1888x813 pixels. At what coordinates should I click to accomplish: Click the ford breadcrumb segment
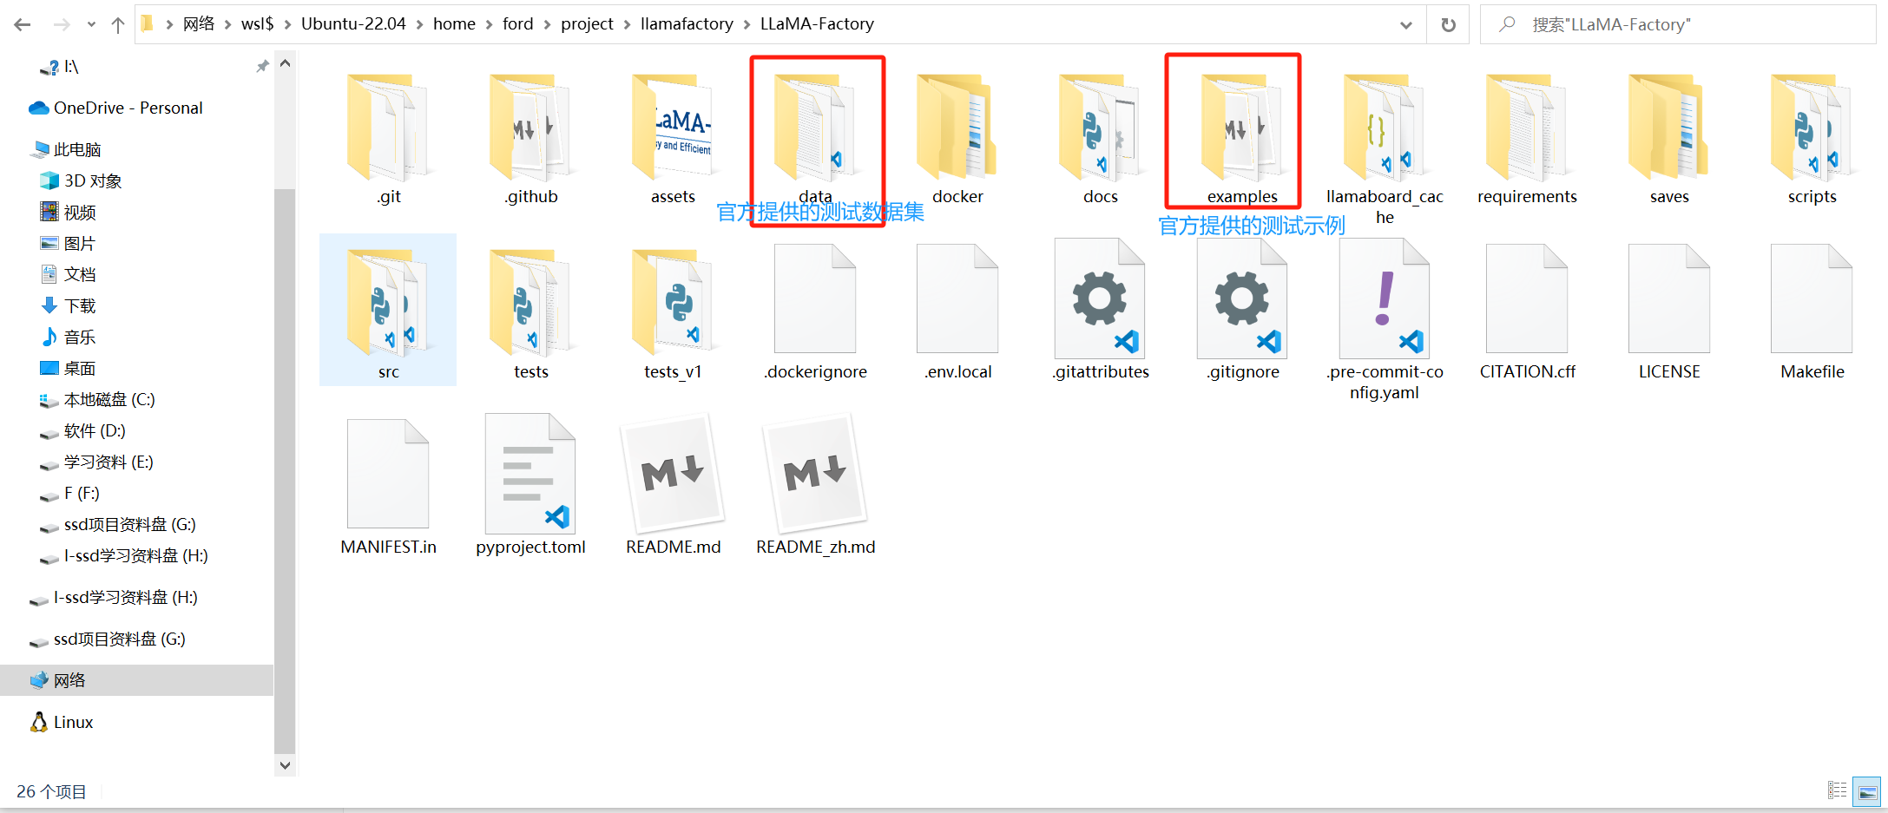[x=517, y=24]
